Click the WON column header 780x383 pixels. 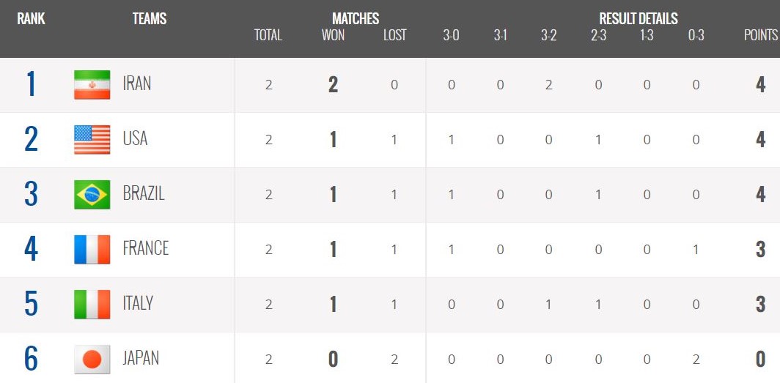click(x=334, y=35)
